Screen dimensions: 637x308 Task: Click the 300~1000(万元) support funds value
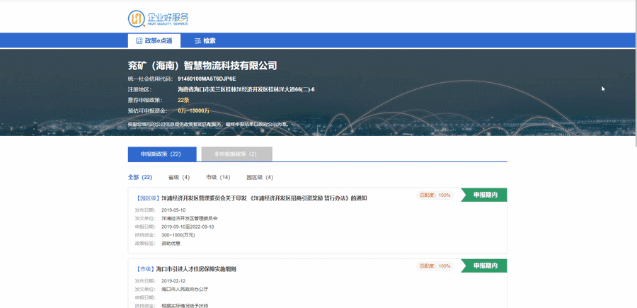pyautogui.click(x=178, y=235)
